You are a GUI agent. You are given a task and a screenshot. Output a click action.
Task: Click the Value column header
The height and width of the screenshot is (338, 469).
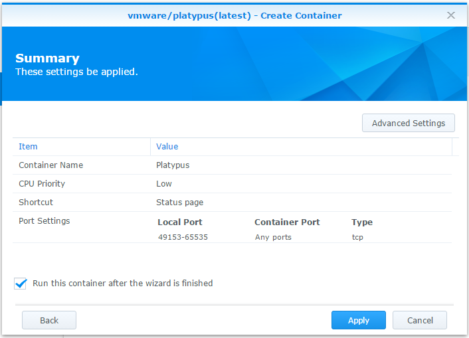pos(167,147)
